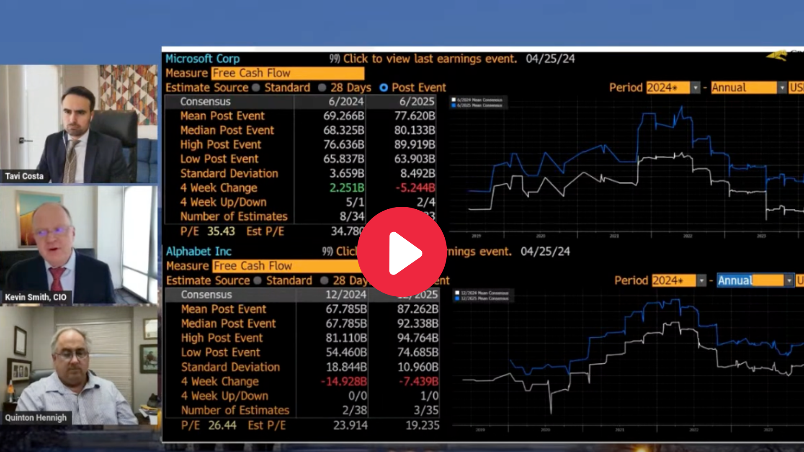Select Standard estimate source for Microsoft Corp
Image resolution: width=804 pixels, height=452 pixels.
pyautogui.click(x=256, y=88)
